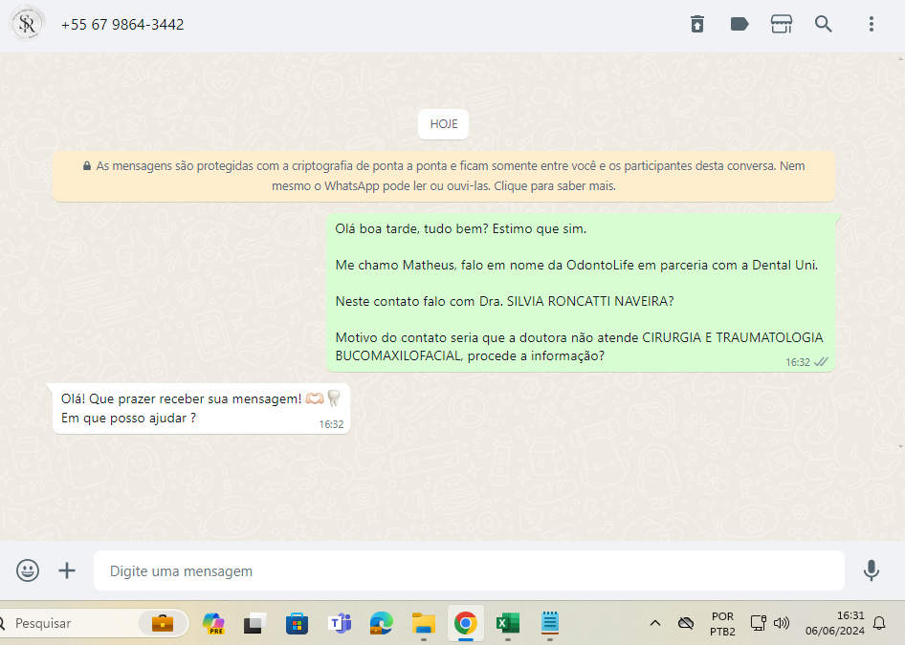The width and height of the screenshot is (905, 645).
Task: Click the trash icon in chat header
Action: [697, 24]
